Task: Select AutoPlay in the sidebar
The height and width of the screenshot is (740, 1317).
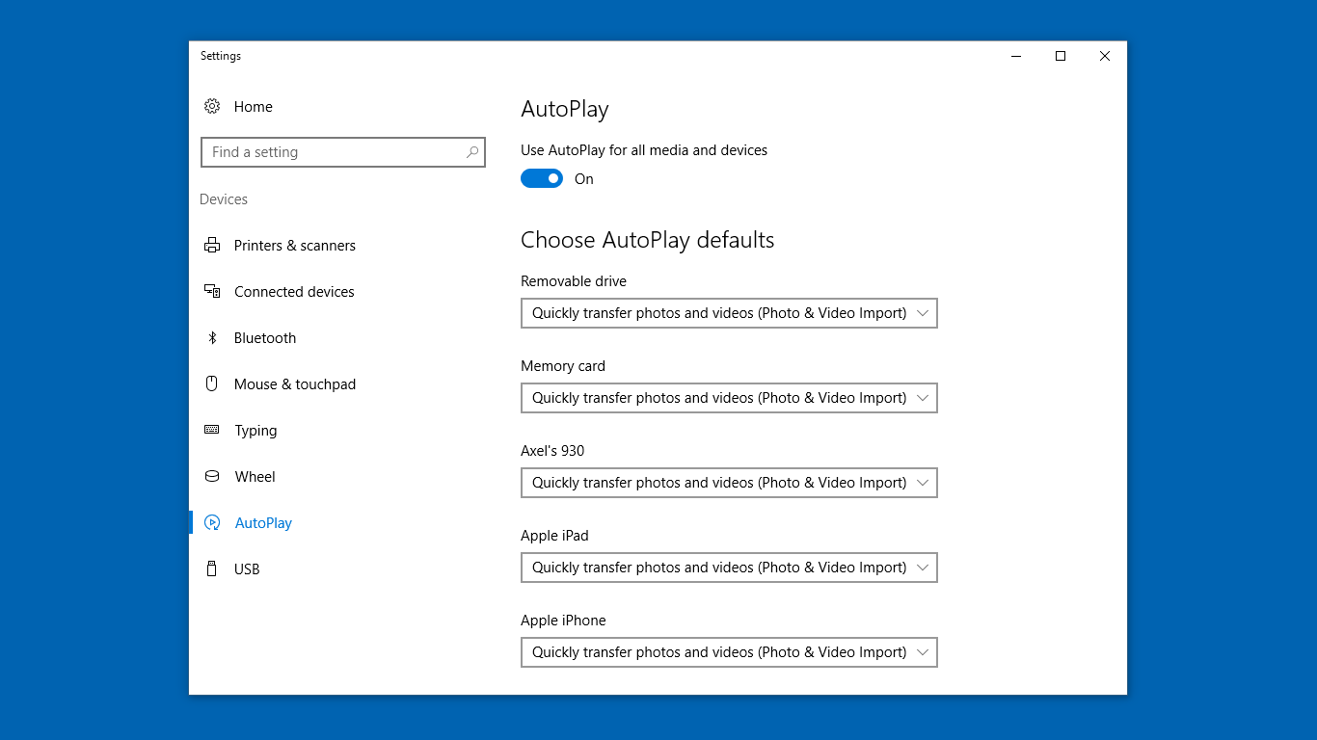Action: pos(263,523)
